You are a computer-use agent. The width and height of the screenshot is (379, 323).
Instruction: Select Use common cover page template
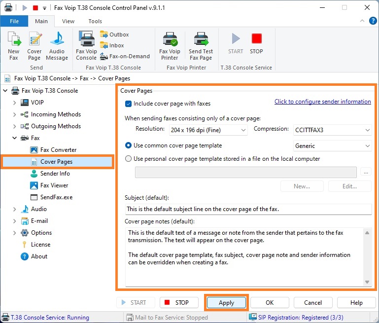click(x=128, y=145)
